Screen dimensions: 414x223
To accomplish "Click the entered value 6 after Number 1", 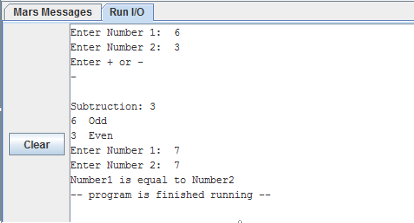I will pos(177,33).
